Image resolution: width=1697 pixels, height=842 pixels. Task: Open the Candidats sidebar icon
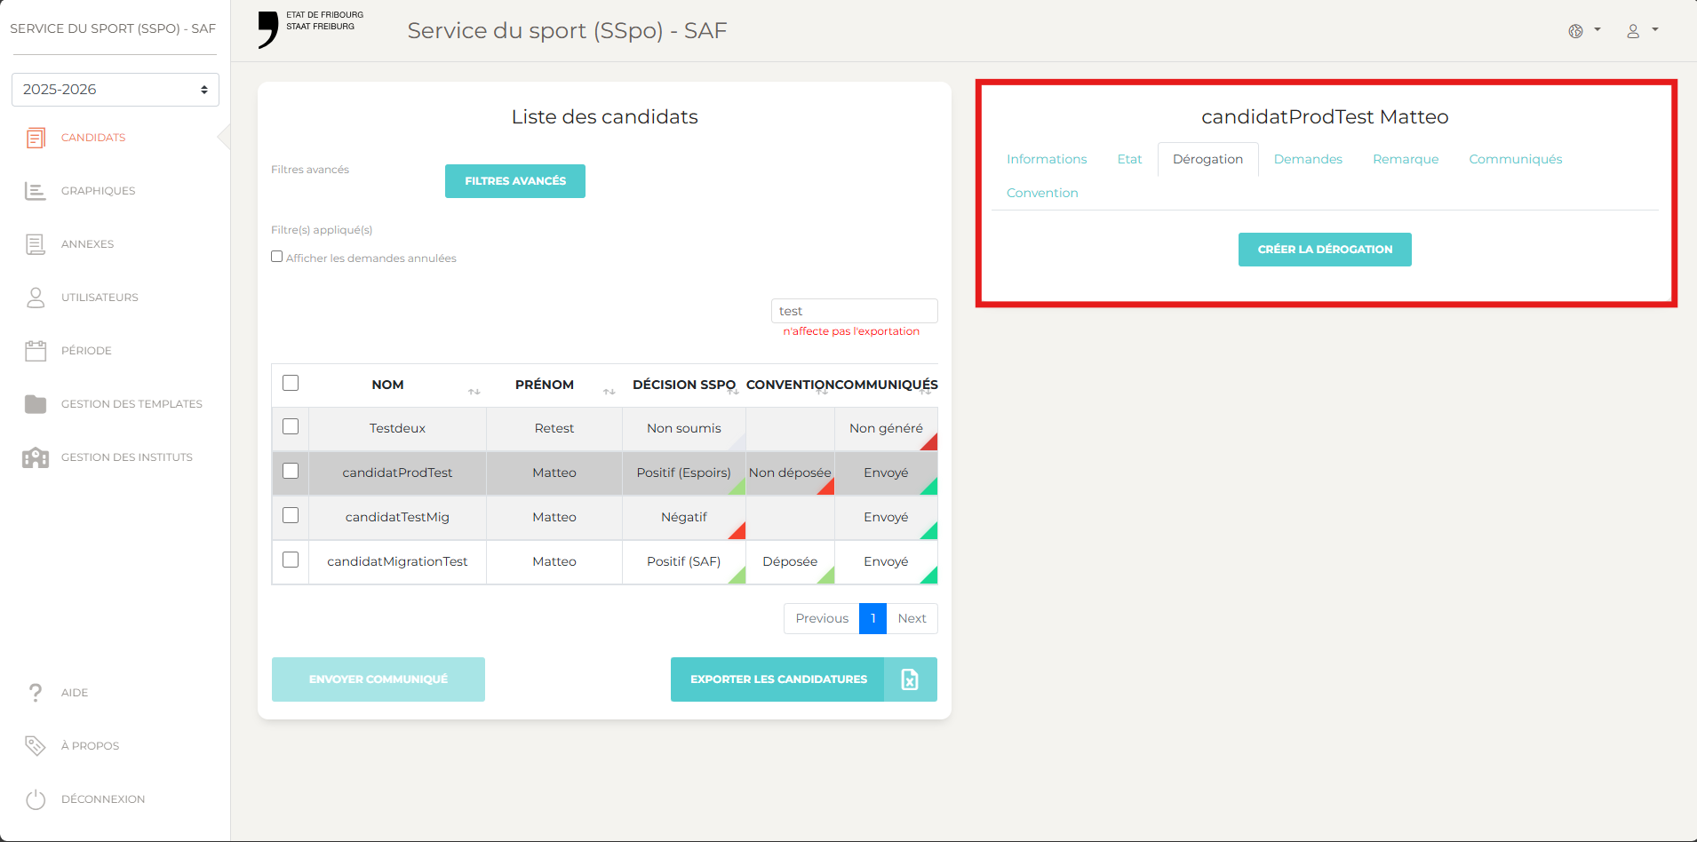pos(36,138)
